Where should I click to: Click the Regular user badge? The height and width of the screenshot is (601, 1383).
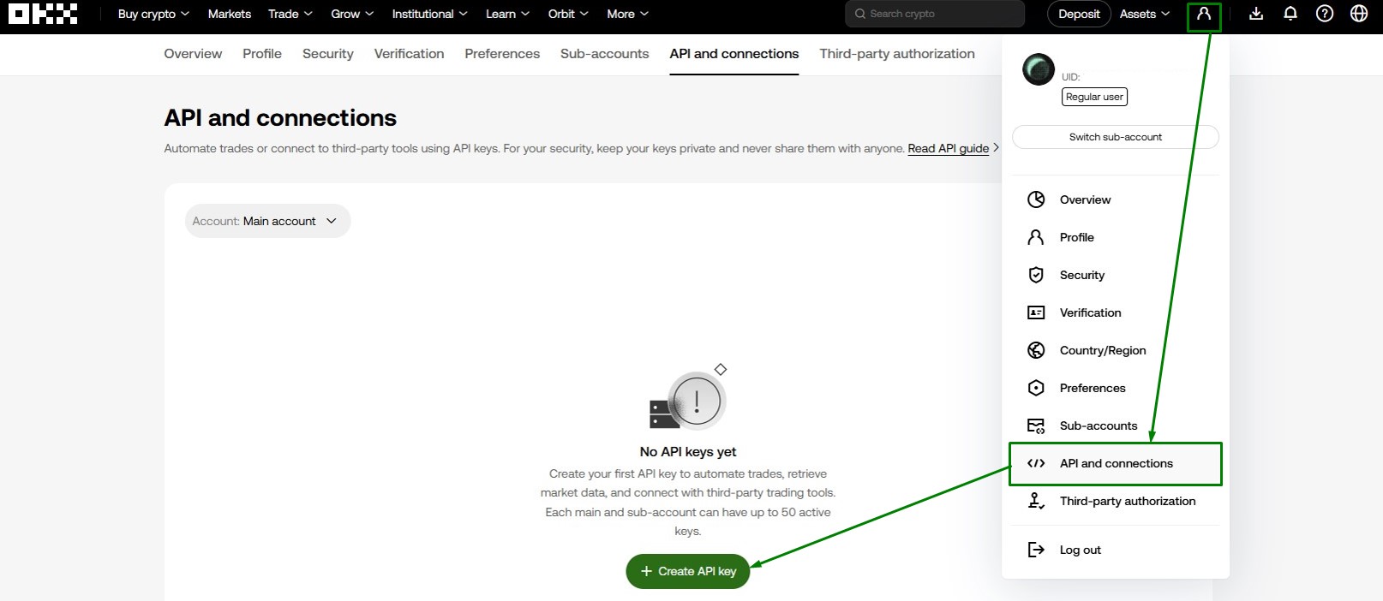pos(1094,97)
